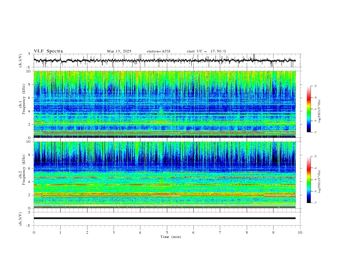Click time axis tick label "4"

140,232
